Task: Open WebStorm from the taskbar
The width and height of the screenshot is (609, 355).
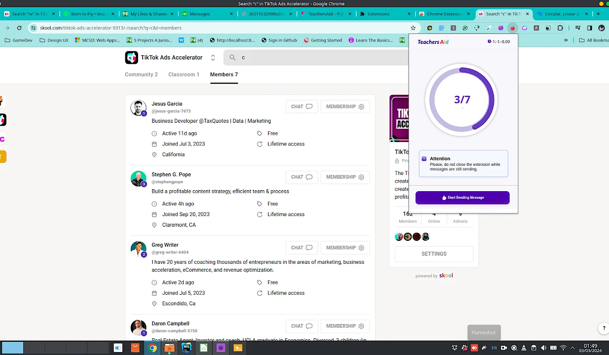Action: coord(186,347)
